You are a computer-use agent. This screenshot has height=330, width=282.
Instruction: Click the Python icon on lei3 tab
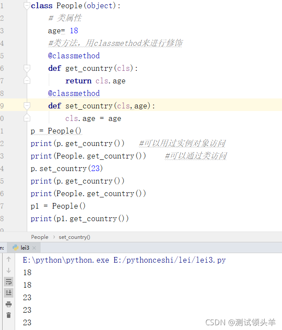16,247
